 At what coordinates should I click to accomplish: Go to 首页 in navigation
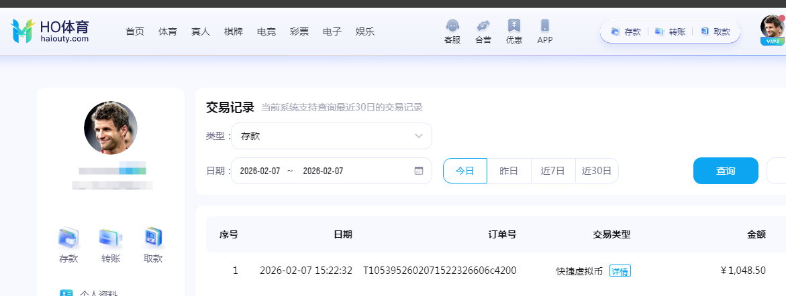click(135, 31)
